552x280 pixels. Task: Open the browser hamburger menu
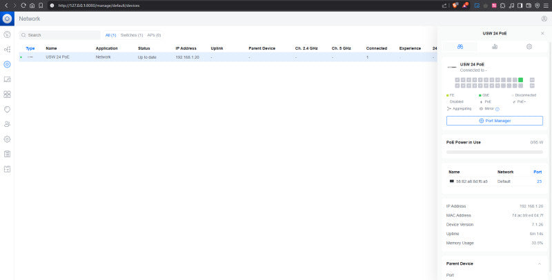(546, 6)
